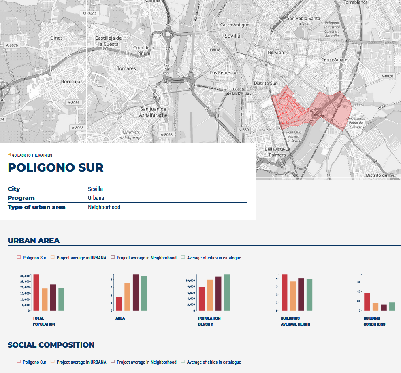Click the 'SE-3402' road marker on map
Image resolution: width=401 pixels, height=373 pixels.
tap(90, 13)
